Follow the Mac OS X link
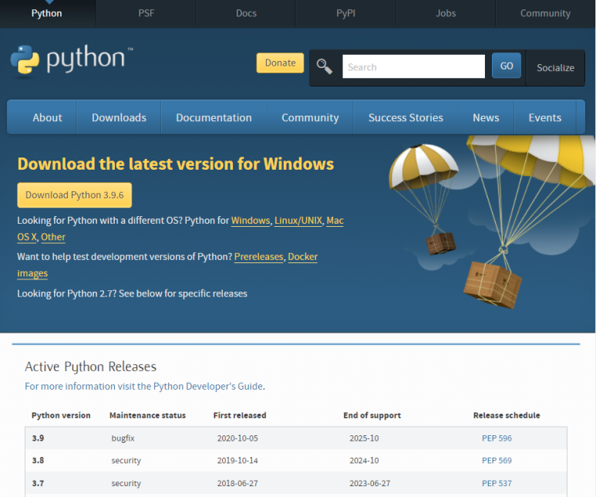This screenshot has height=497, width=596. (335, 221)
